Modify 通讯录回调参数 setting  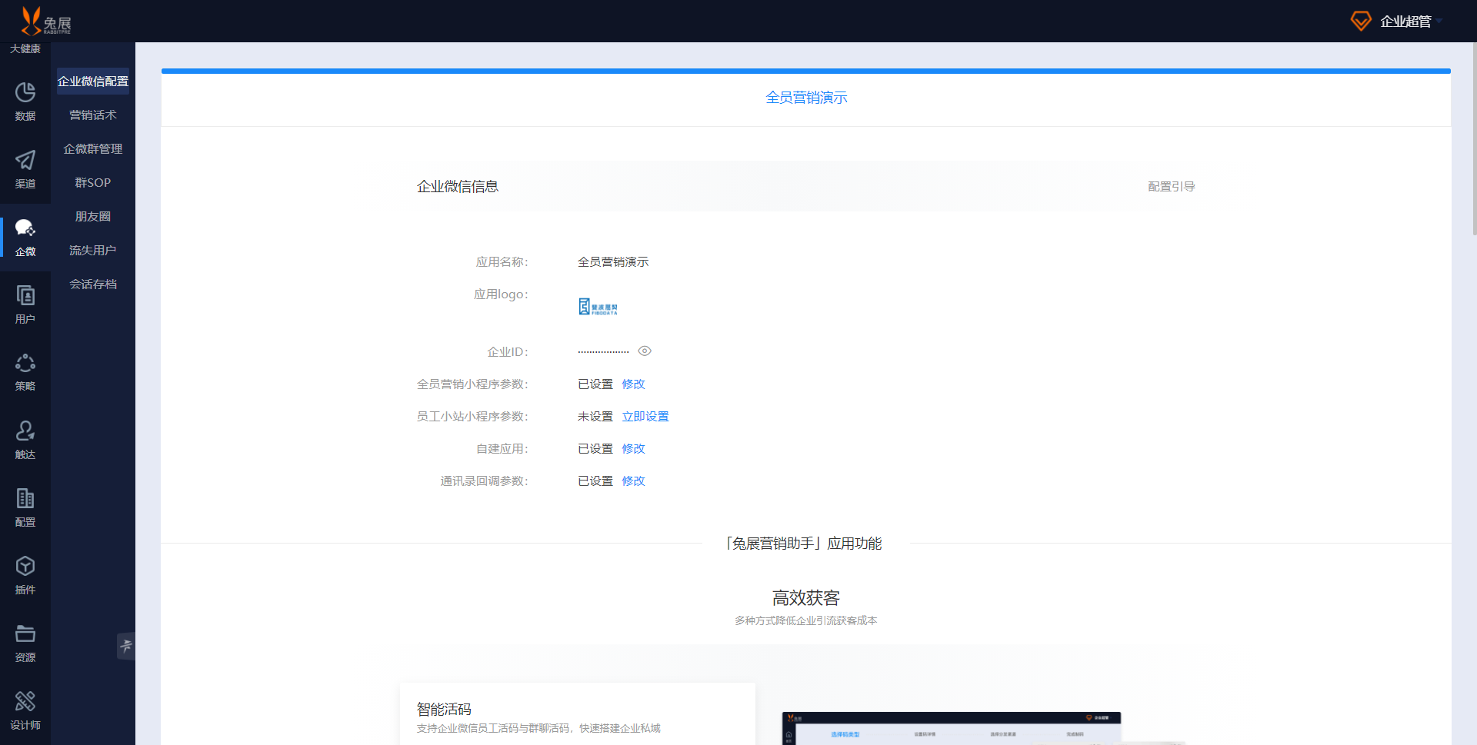pyautogui.click(x=633, y=481)
